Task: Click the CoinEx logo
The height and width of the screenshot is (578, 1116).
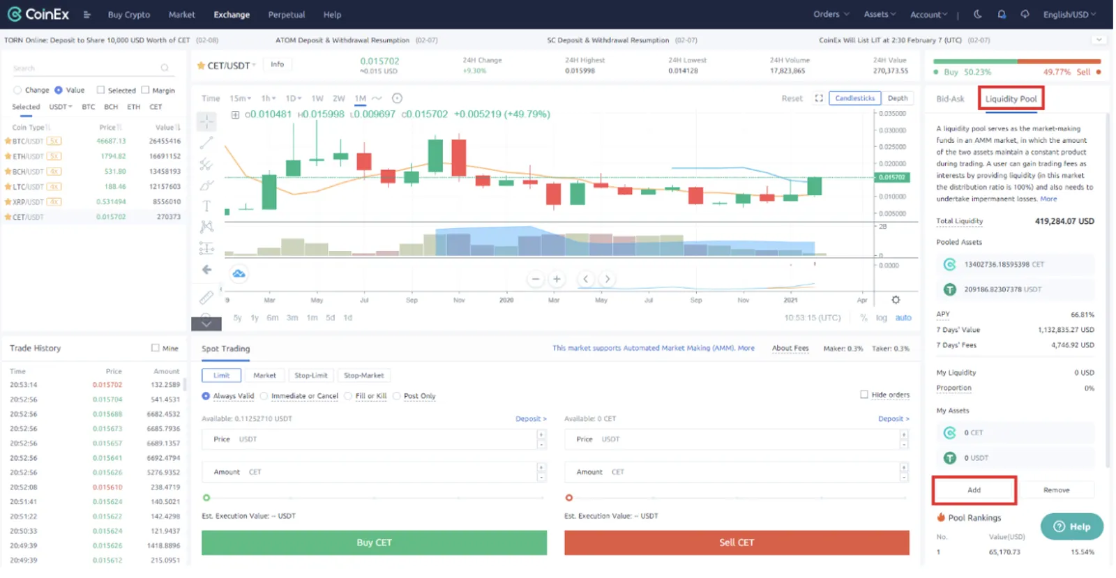Action: (38, 14)
